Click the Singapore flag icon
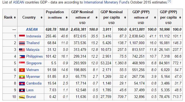This screenshot has width=185, height=102. tap(22, 63)
